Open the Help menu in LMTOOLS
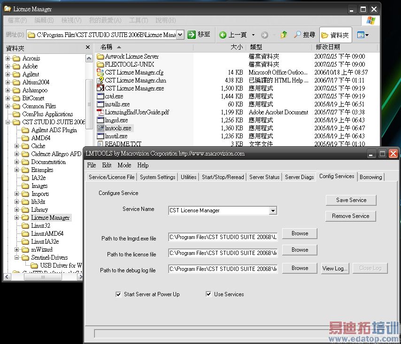The width and height of the screenshot is (401, 344). [x=143, y=165]
